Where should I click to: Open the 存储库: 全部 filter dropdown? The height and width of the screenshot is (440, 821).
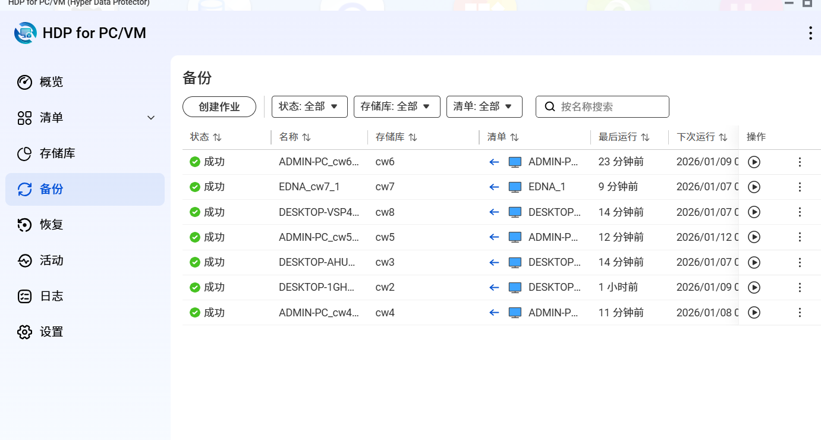[397, 106]
